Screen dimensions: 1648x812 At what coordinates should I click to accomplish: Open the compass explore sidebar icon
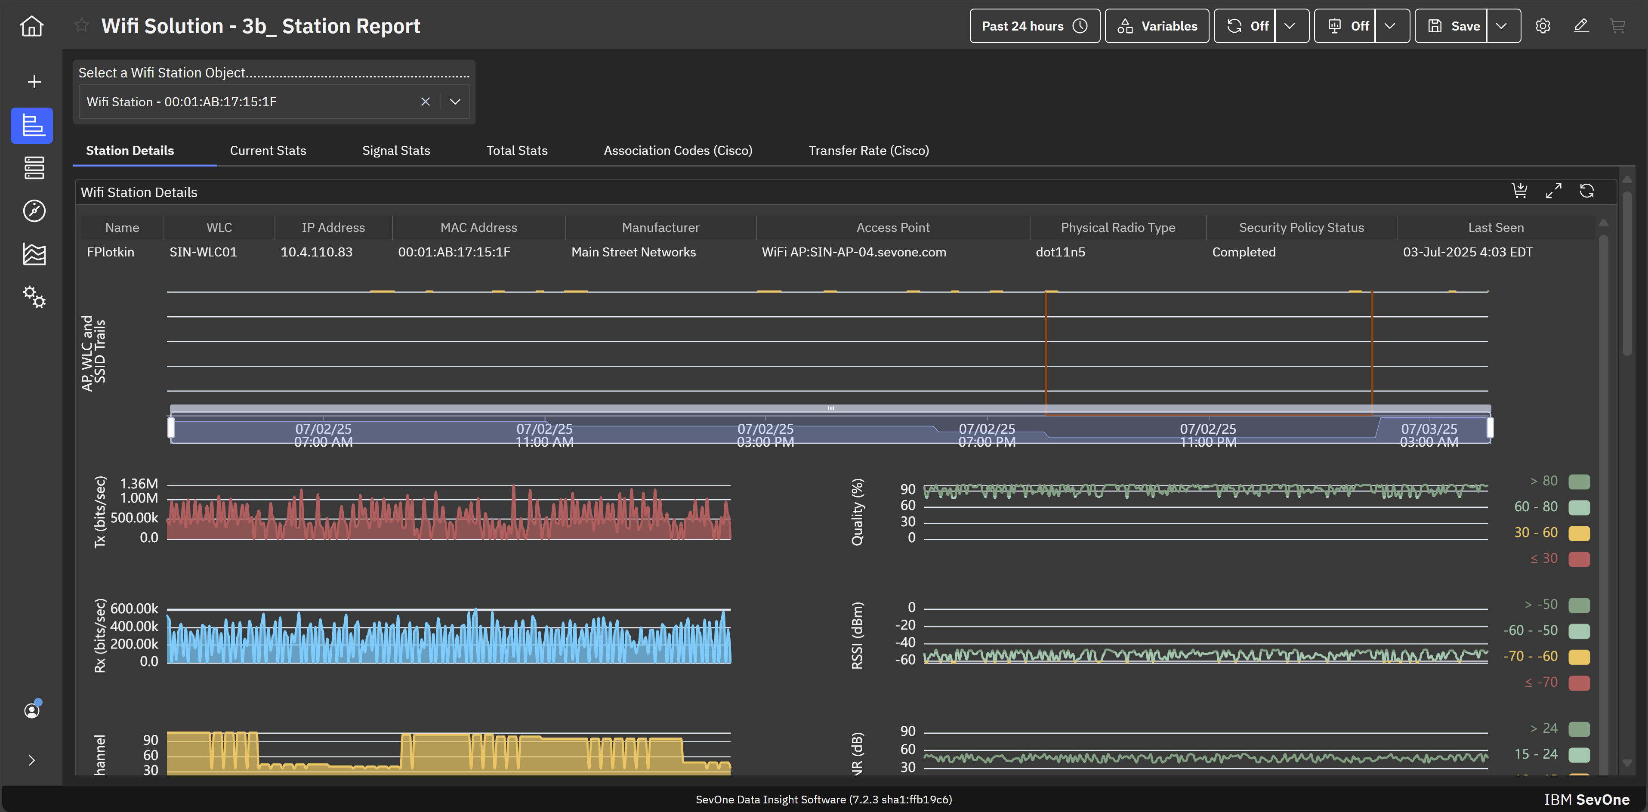tap(34, 211)
